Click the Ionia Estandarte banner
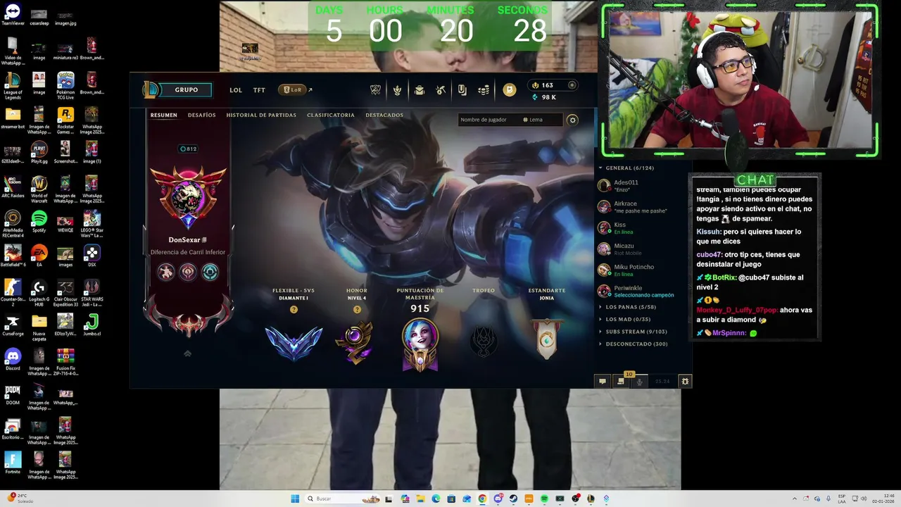This screenshot has width=901, height=507. [x=547, y=341]
